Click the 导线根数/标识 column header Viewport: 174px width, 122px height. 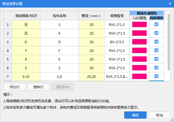tap(26, 16)
